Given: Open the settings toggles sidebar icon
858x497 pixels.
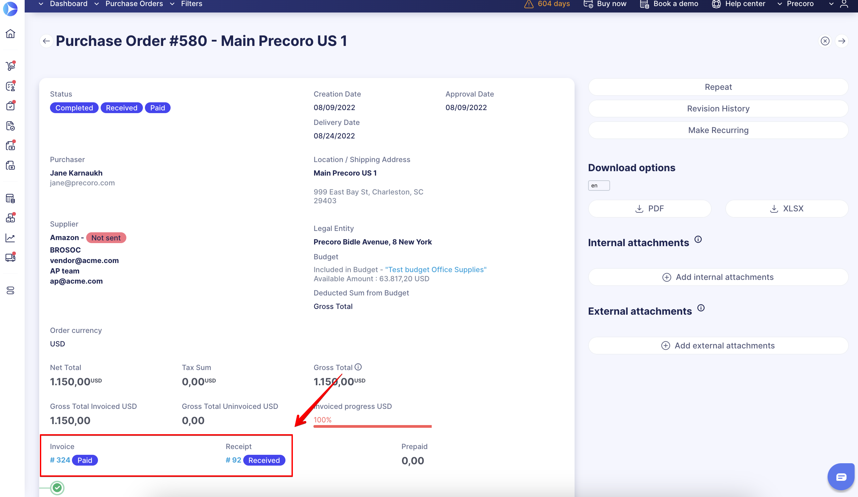Looking at the screenshot, I should tap(10, 290).
